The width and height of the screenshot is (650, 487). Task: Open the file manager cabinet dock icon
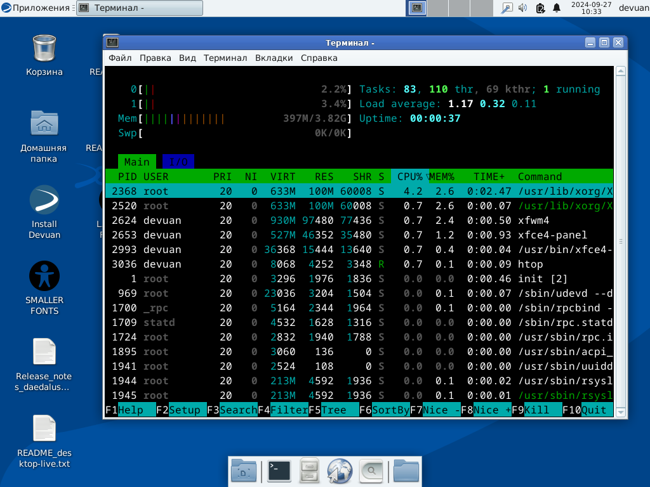coord(309,471)
